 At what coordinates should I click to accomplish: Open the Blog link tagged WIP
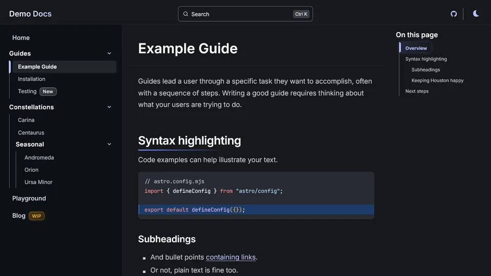click(x=19, y=216)
